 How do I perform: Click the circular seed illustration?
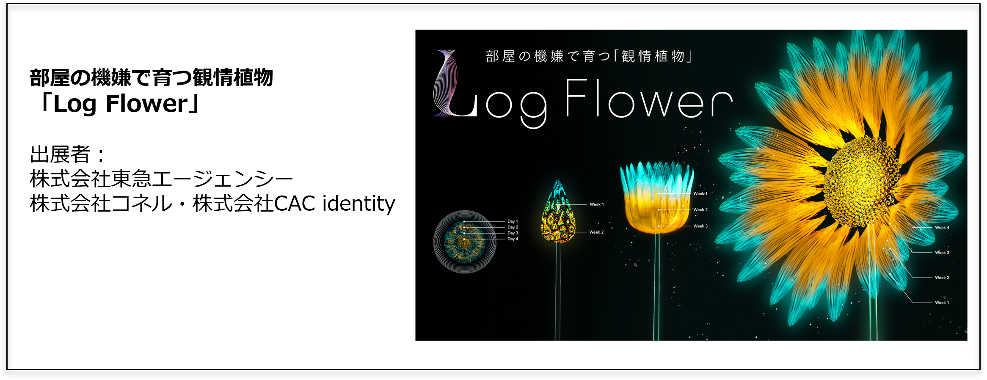(x=465, y=242)
